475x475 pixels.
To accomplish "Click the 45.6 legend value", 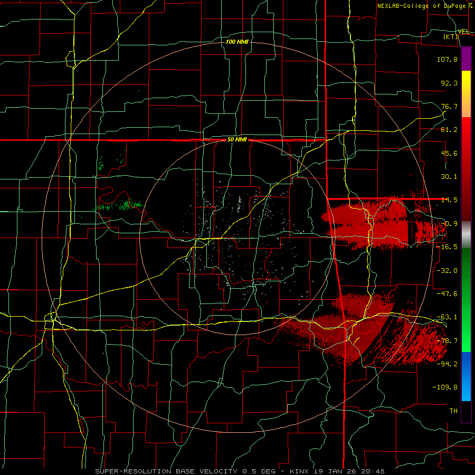I will coord(449,153).
